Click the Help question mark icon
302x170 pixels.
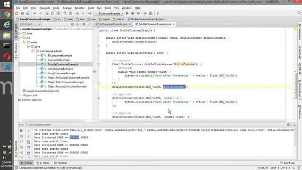(x=158, y=13)
